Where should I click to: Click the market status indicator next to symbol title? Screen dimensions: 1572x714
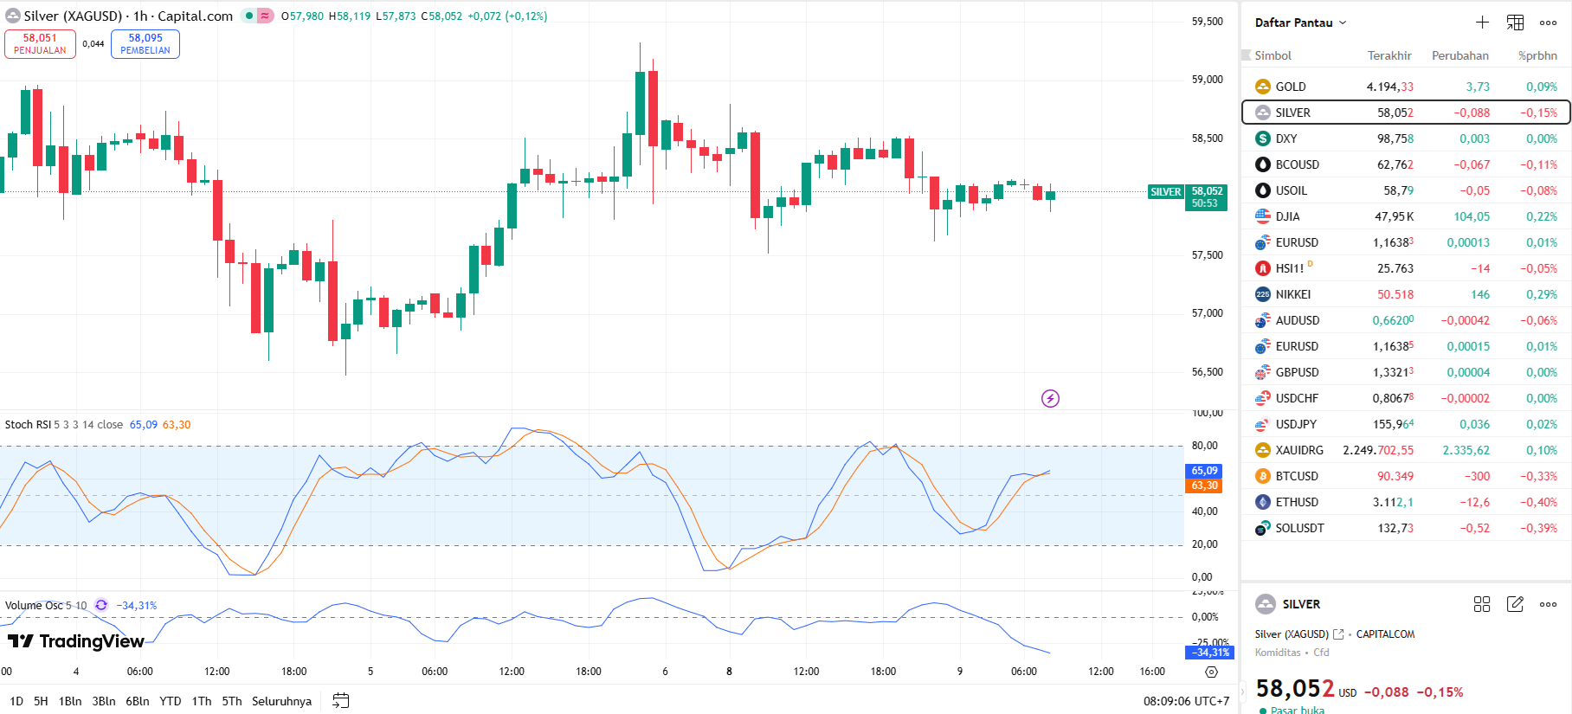tap(249, 16)
